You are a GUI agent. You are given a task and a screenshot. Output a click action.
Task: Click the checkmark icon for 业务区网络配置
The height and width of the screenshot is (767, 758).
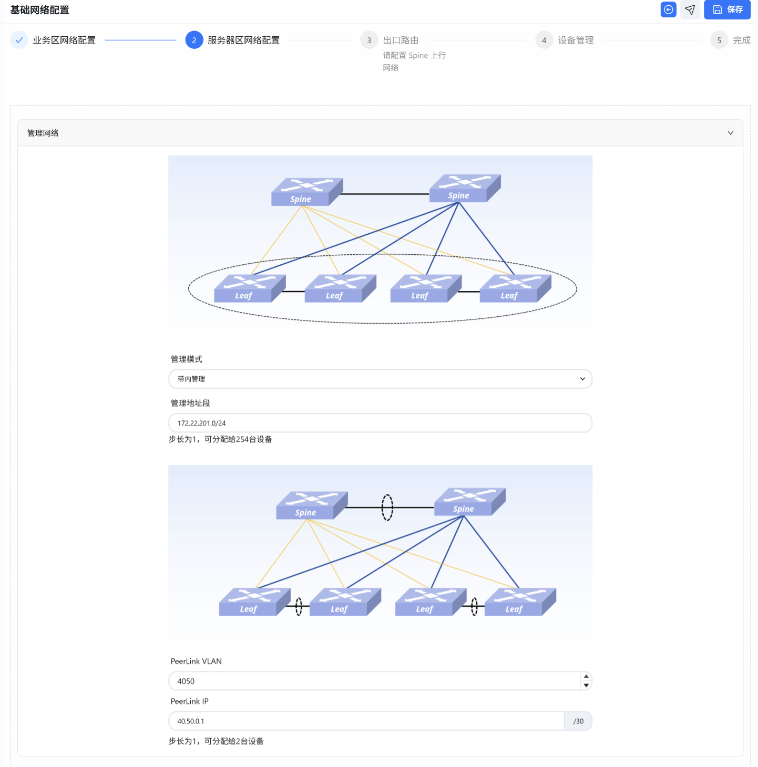(x=19, y=40)
